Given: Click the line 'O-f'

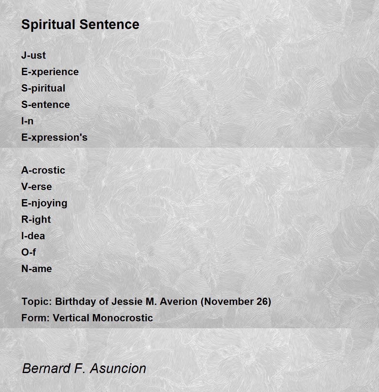Looking at the screenshot, I should tap(28, 252).
